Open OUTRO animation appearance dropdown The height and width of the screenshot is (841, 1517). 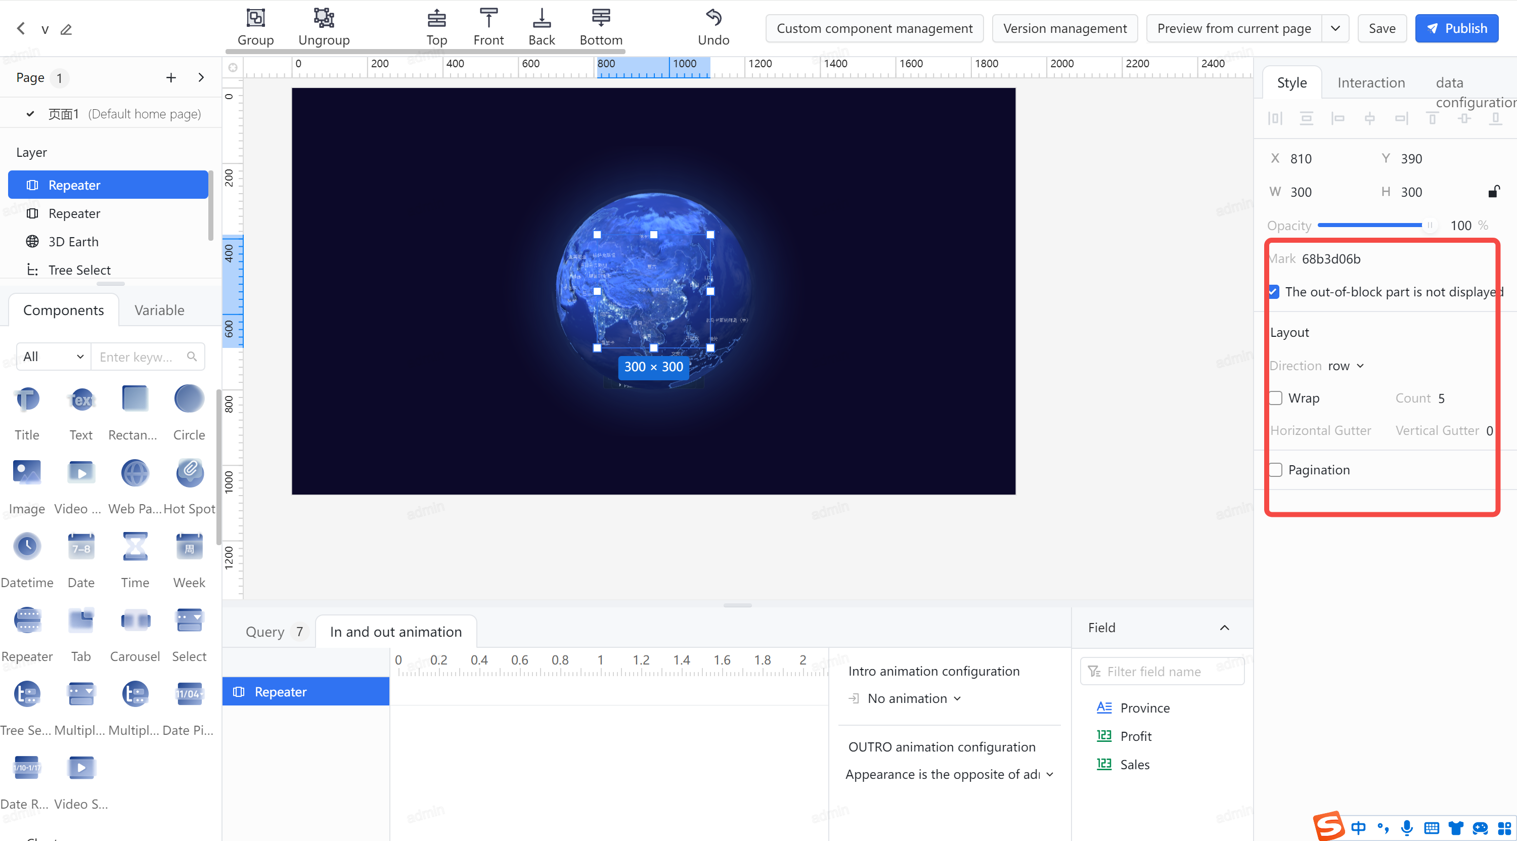(x=949, y=774)
